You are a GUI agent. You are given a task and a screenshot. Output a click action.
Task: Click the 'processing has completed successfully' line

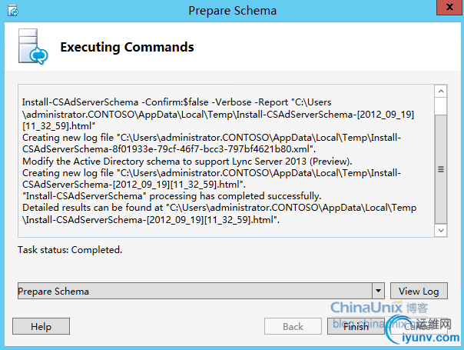172,196
